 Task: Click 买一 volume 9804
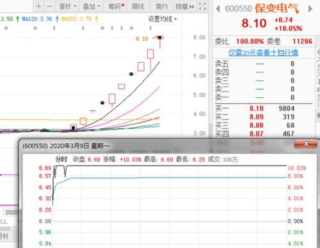(287, 109)
